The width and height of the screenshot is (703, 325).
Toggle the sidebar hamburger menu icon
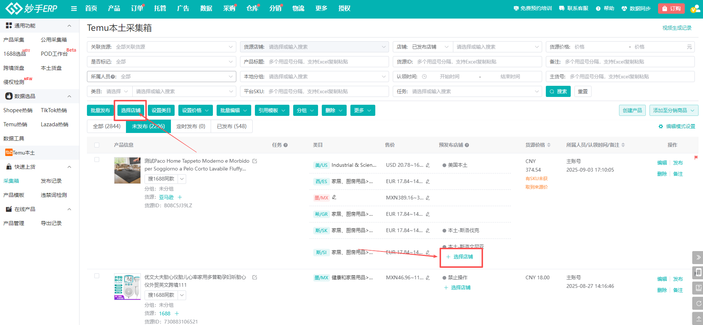click(74, 9)
